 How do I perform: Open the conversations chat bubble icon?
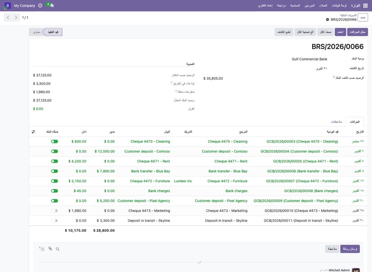tap(50, 5)
